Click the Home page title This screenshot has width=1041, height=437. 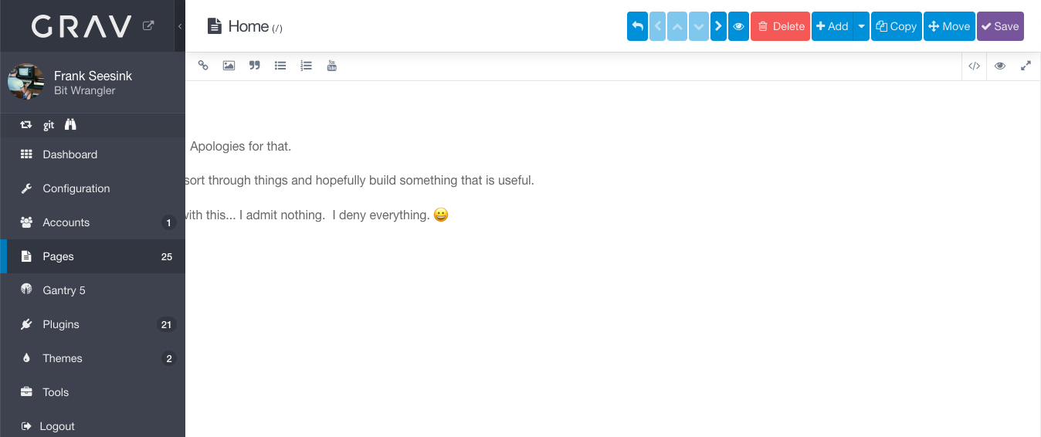click(249, 26)
